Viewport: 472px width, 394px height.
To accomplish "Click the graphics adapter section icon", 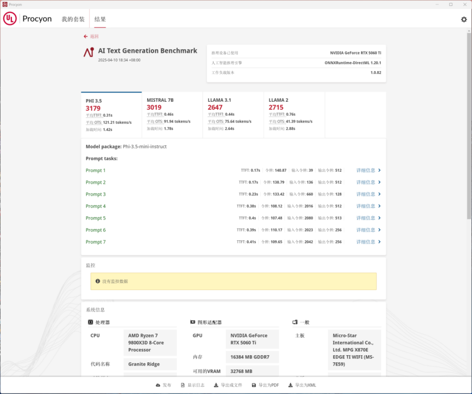I will 193,322.
